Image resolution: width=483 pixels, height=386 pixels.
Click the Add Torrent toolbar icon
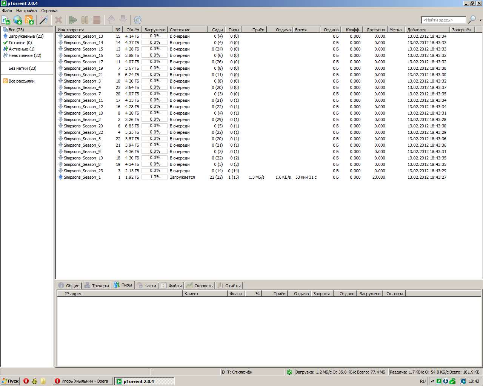(6, 20)
